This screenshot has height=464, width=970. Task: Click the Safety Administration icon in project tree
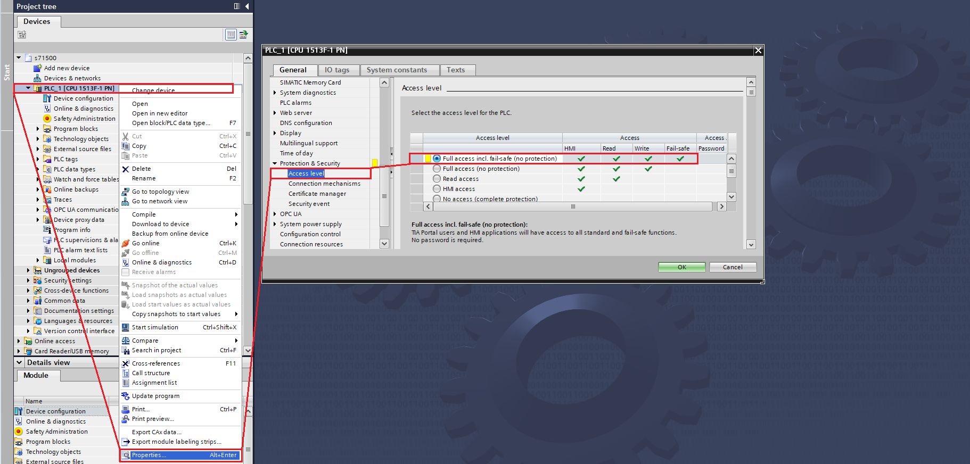click(x=47, y=119)
